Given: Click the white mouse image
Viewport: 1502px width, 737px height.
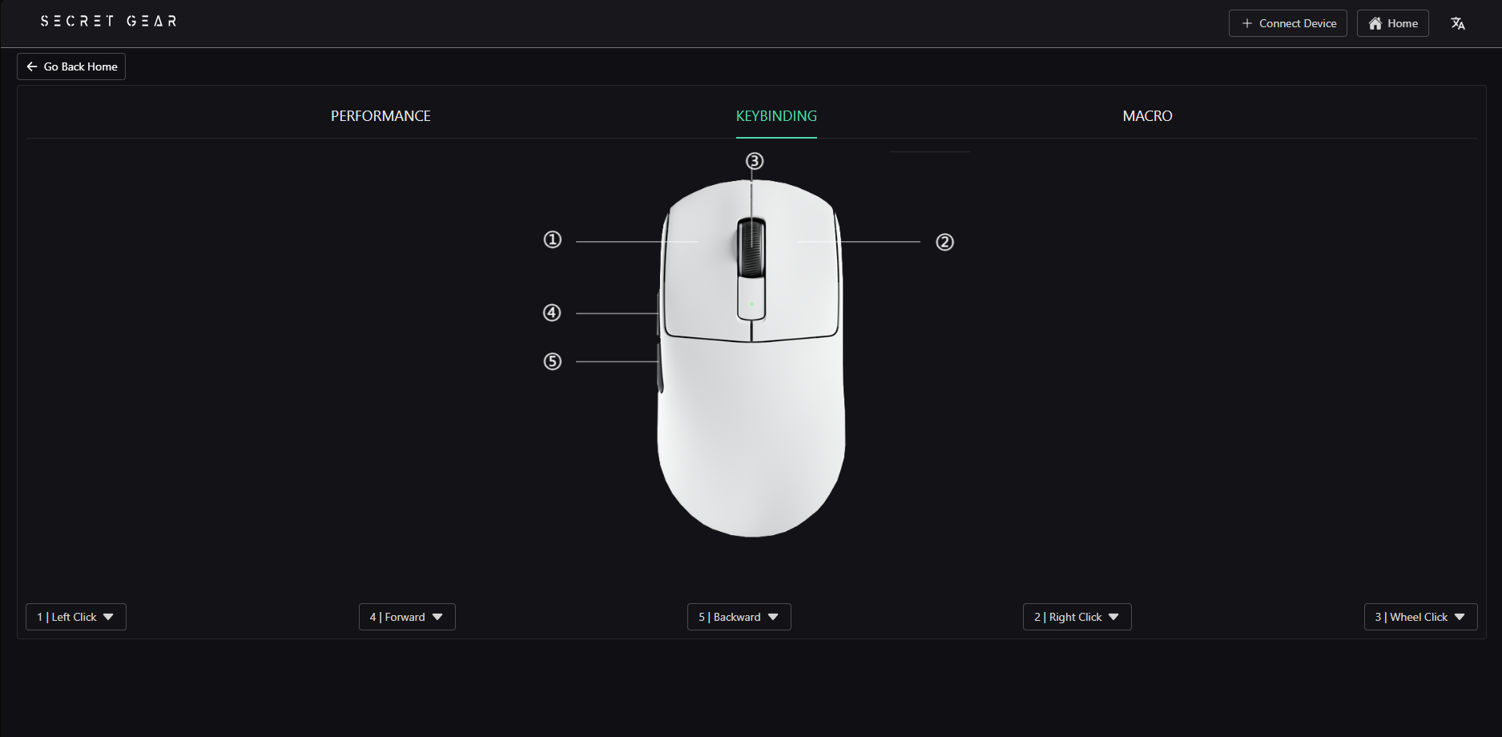Looking at the screenshot, I should point(751,357).
